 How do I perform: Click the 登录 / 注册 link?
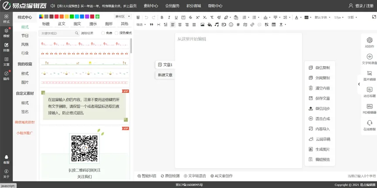click(x=361, y=6)
